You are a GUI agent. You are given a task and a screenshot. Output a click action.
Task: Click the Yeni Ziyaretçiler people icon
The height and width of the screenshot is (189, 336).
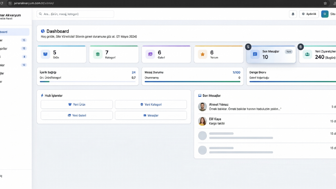(307, 54)
